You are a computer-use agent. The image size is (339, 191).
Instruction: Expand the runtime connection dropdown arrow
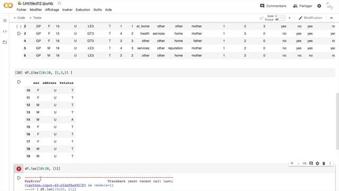[x=290, y=18]
